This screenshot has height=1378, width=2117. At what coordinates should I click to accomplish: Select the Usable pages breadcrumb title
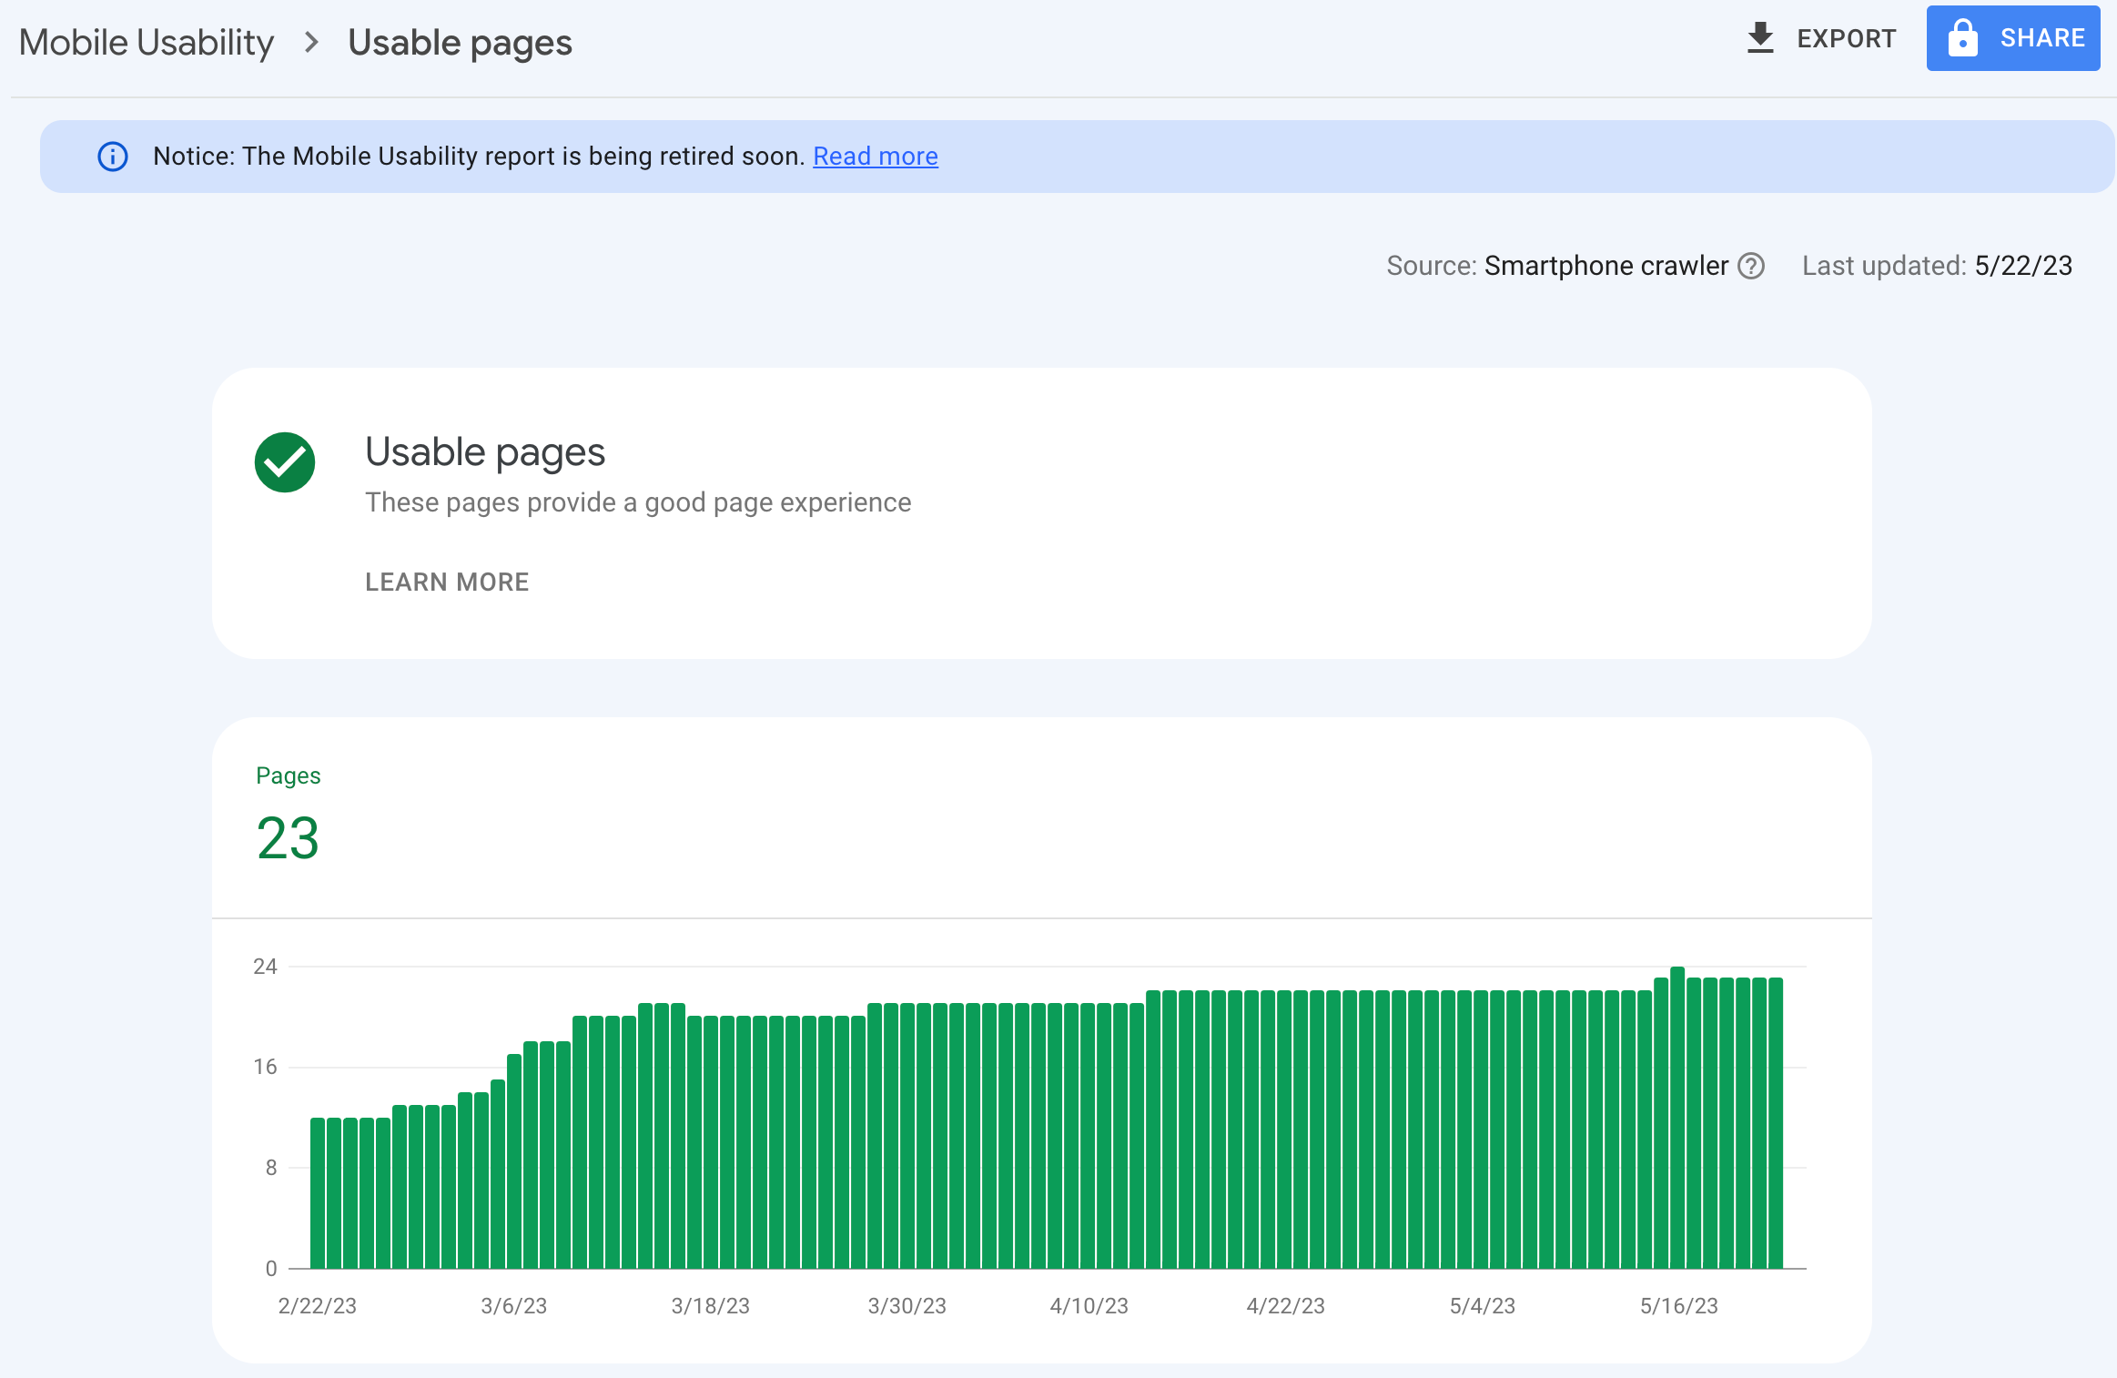[460, 43]
